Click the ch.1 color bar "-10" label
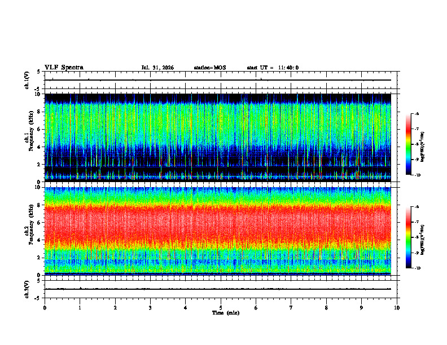 click(417, 175)
